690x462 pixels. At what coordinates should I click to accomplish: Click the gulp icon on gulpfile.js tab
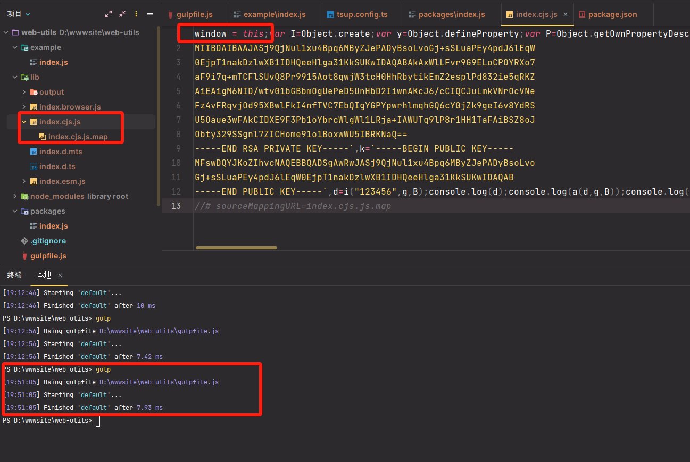click(171, 14)
